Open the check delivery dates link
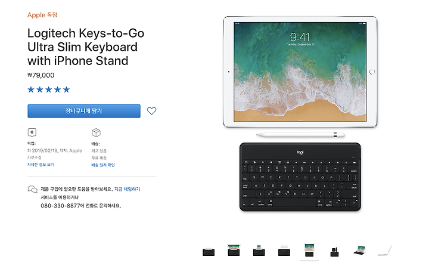Viewport: 429px width, 269px height. coord(103,165)
